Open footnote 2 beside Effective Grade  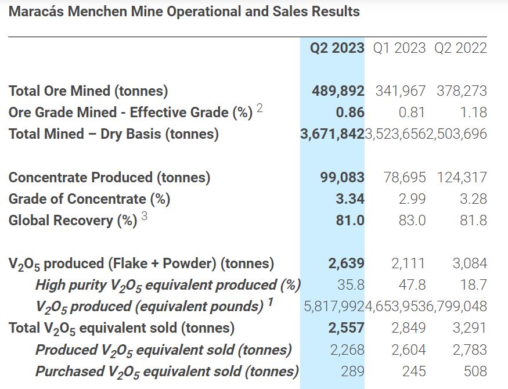tap(260, 109)
